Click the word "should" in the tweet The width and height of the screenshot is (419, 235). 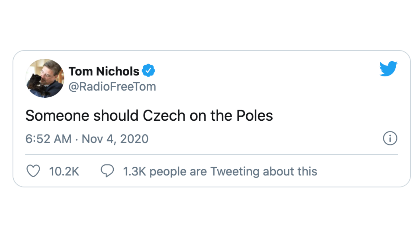[116, 116]
